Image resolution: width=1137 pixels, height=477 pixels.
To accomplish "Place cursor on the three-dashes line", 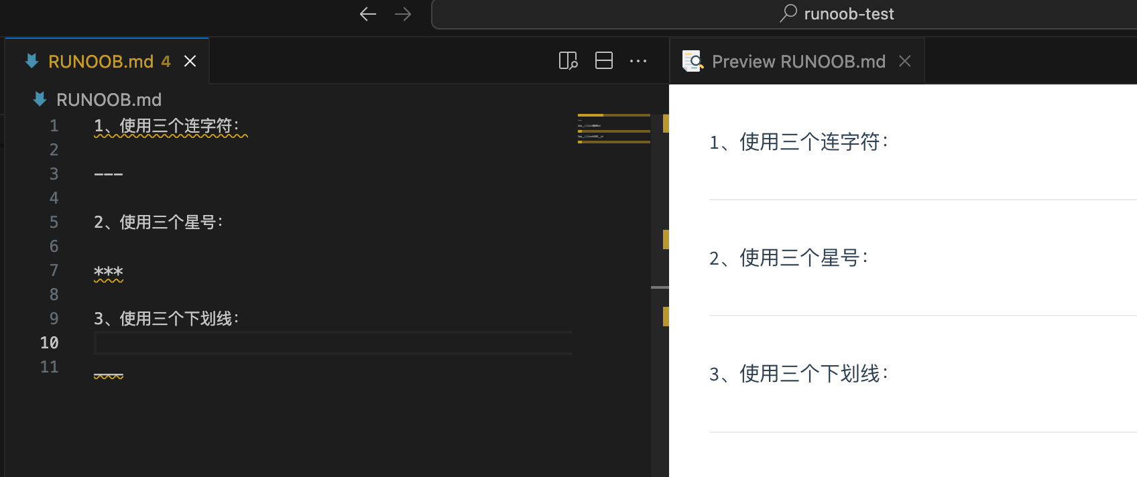I will pos(109,174).
